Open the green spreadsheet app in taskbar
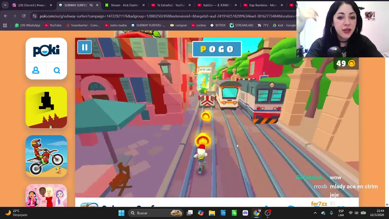 pyautogui.click(x=234, y=213)
